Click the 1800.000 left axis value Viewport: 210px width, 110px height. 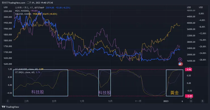pyautogui.click(x=8, y=41)
